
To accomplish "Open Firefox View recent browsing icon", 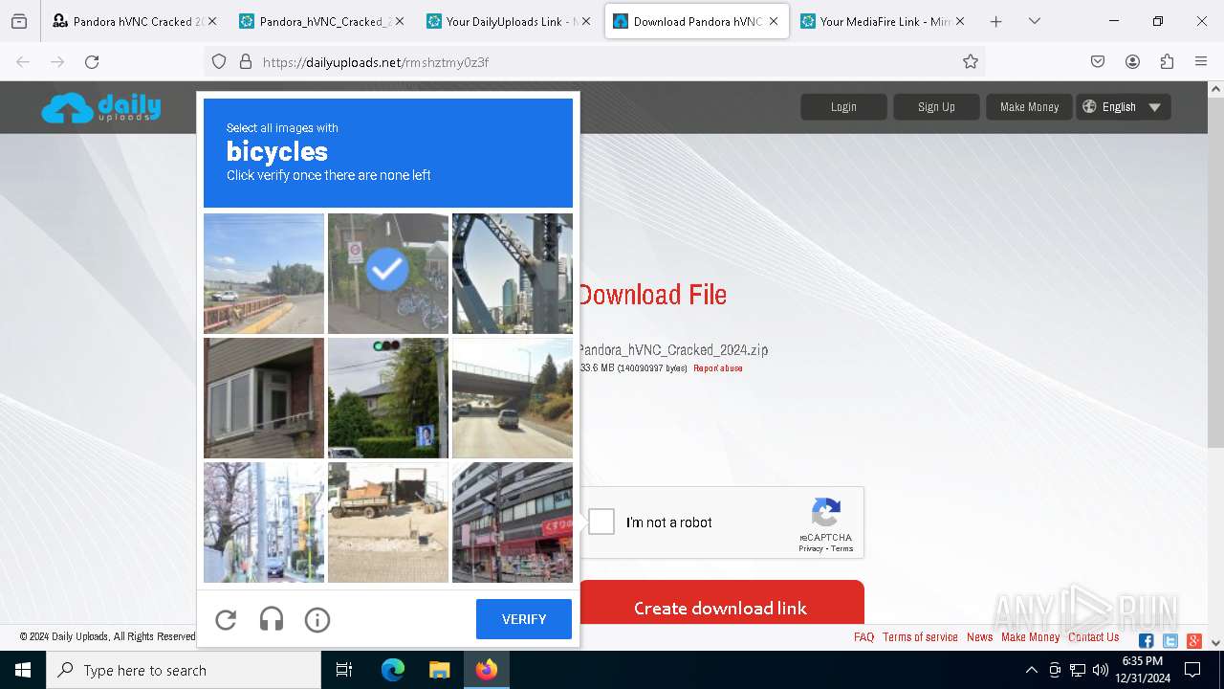I will (19, 21).
